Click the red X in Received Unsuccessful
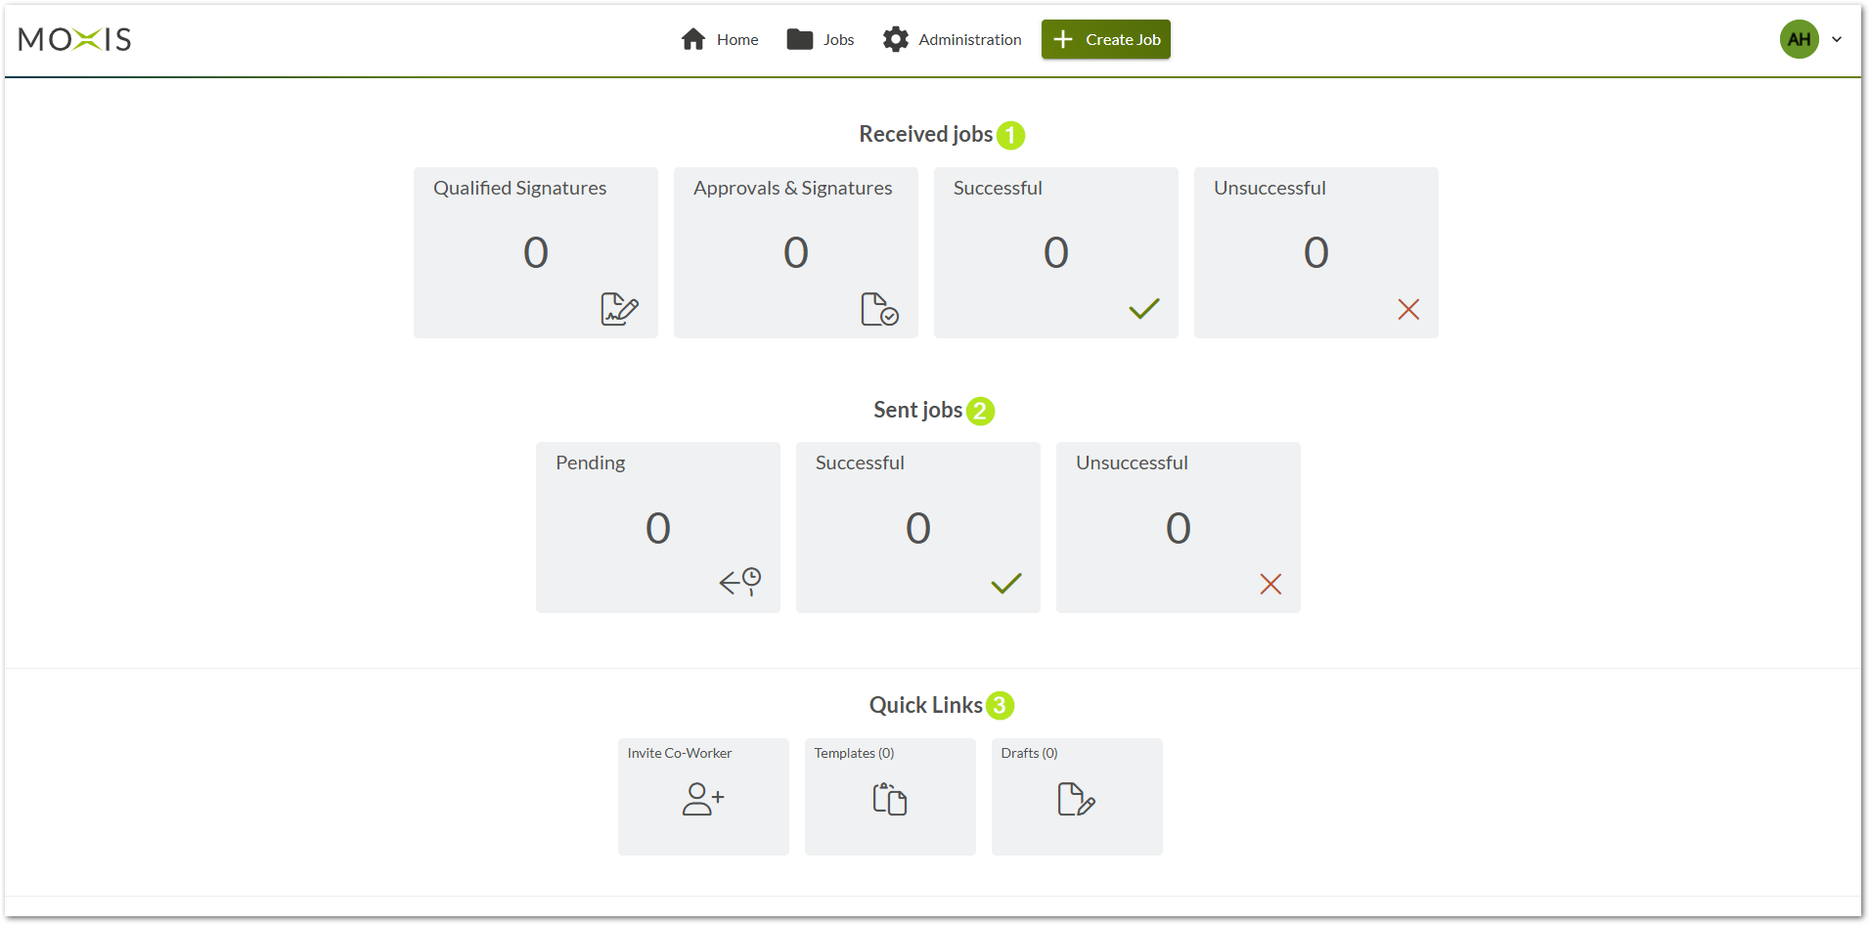This screenshot has width=1870, height=925. coord(1408,309)
